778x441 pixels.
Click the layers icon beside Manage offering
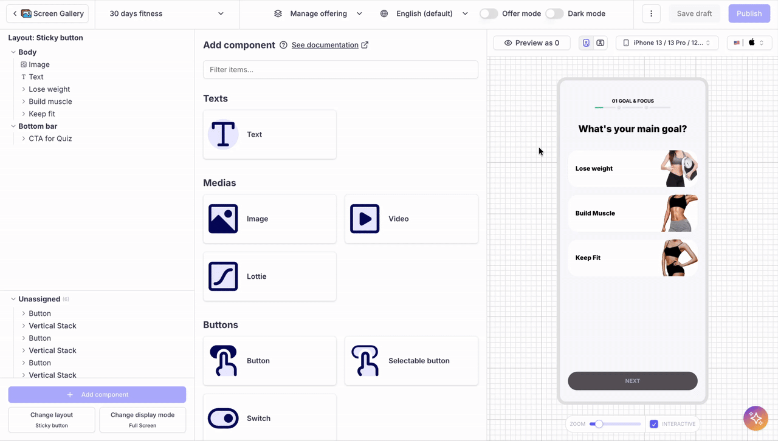[x=278, y=13]
